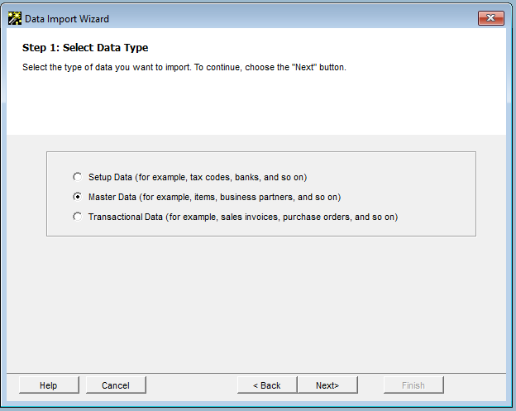This screenshot has width=516, height=411.
Task: Click the instruction sentence below the heading
Action: pyautogui.click(x=184, y=67)
